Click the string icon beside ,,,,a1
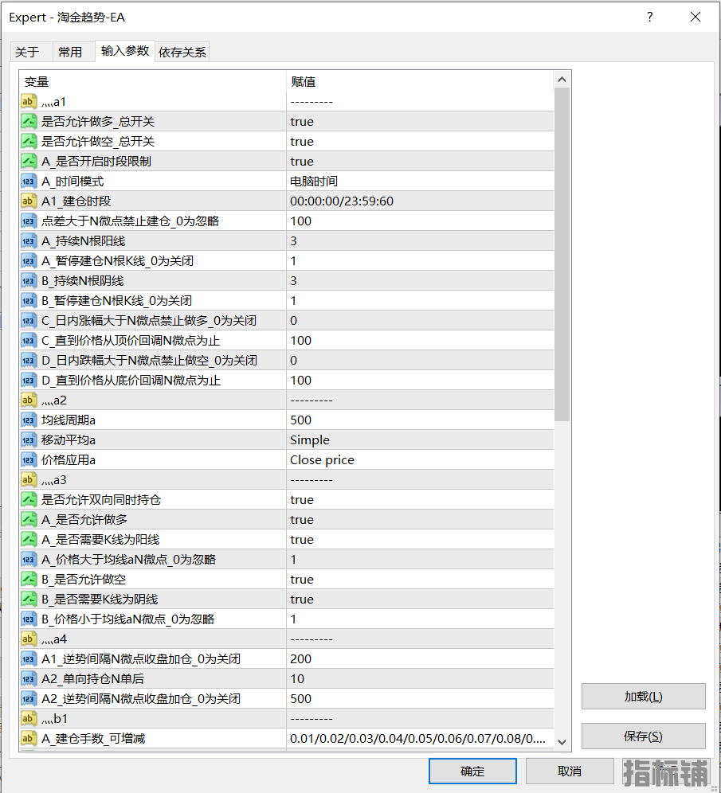The height and width of the screenshot is (793, 721). click(x=29, y=102)
